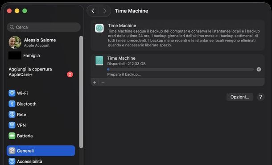The width and height of the screenshot is (272, 165).
Task: Click the search magnifier icon
Action: [x=12, y=27]
